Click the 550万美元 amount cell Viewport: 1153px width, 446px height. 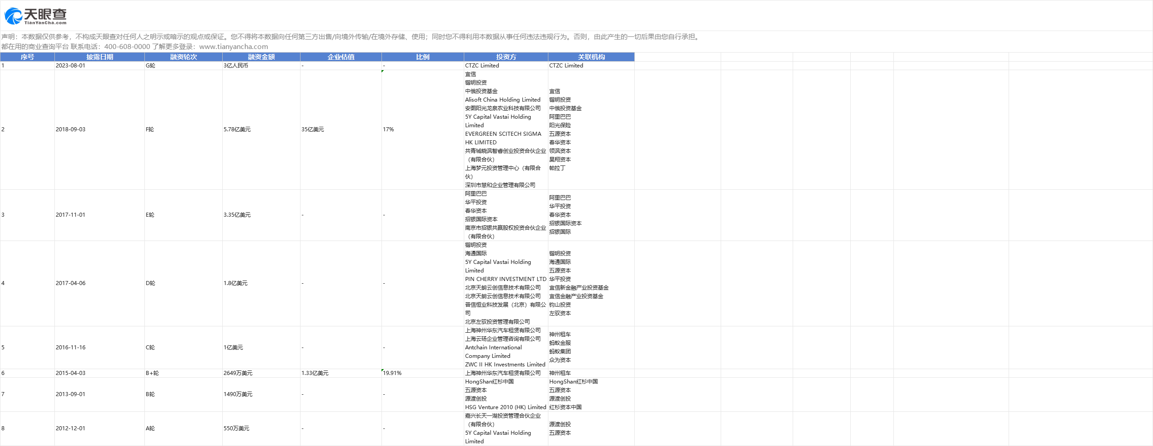tap(261, 428)
